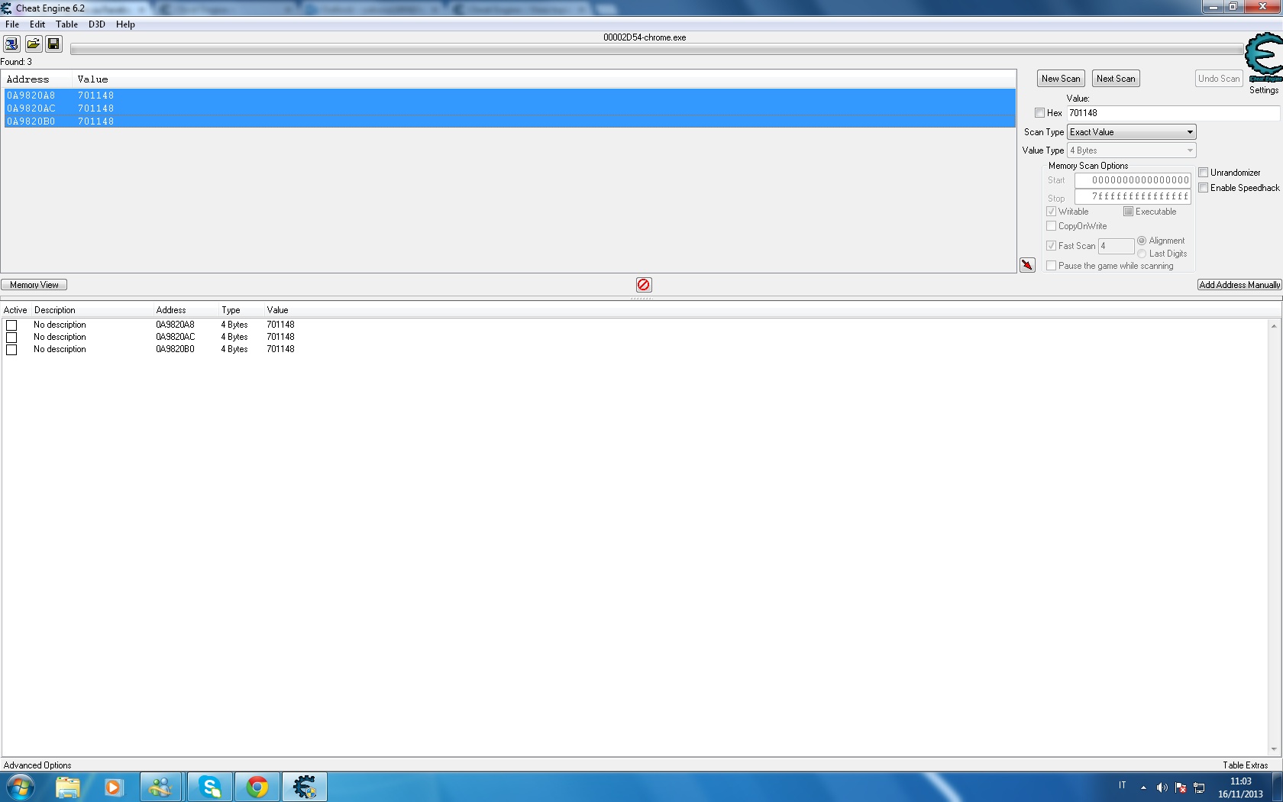Click the scan Value input field
This screenshot has width=1283, height=802.
click(x=1172, y=113)
